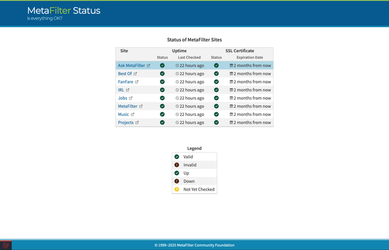The width and height of the screenshot is (389, 250).
Task: Click the Last Checked subheader
Action: pos(189,58)
